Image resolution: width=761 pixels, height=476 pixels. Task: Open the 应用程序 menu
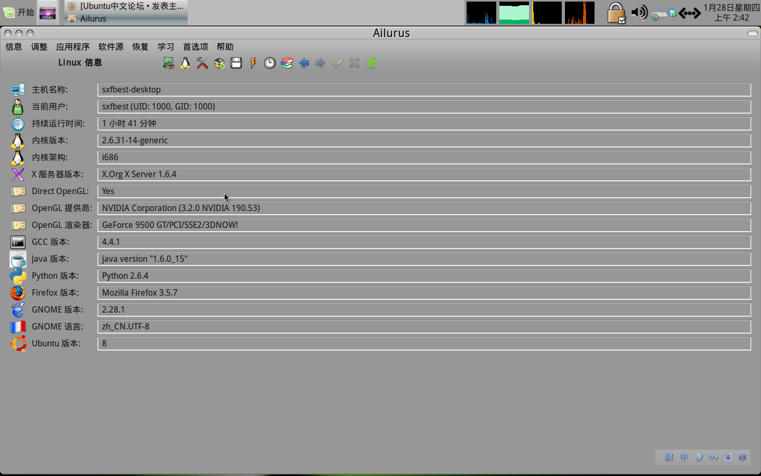tap(73, 47)
